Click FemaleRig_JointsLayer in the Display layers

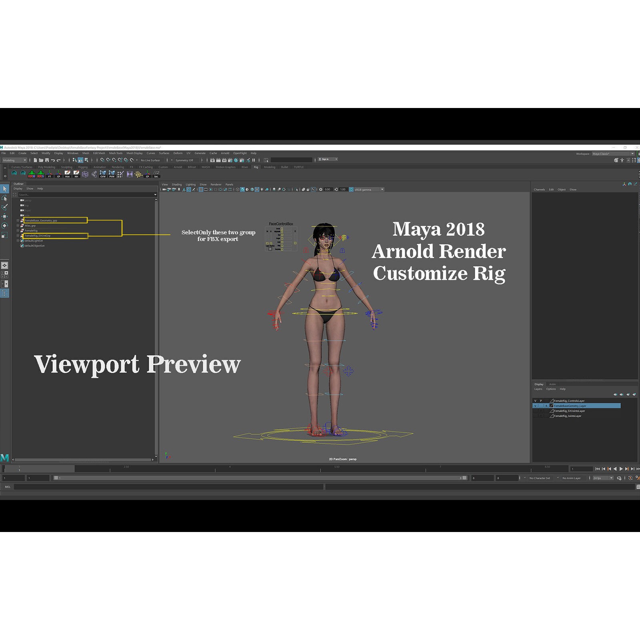[567, 416]
